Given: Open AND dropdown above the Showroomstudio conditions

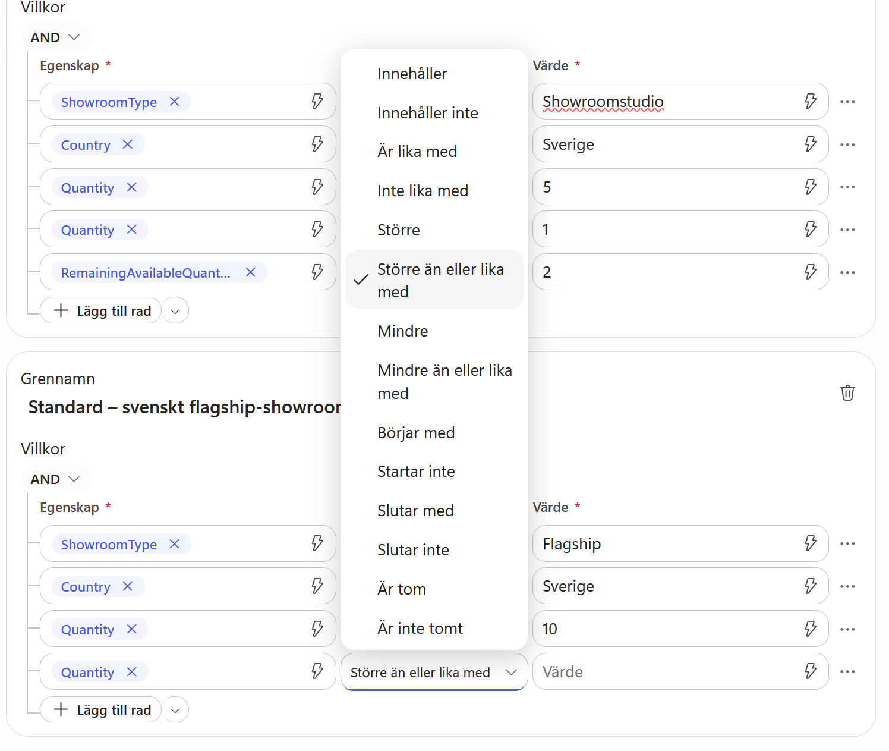Looking at the screenshot, I should point(56,37).
